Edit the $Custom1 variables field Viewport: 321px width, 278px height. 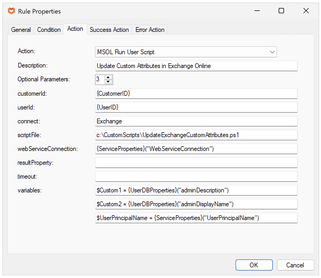(196, 190)
